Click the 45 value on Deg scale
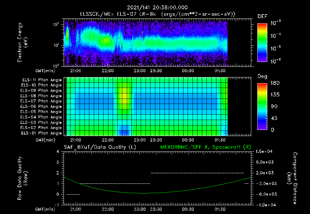This screenshot has height=214, width=310. [x=274, y=118]
